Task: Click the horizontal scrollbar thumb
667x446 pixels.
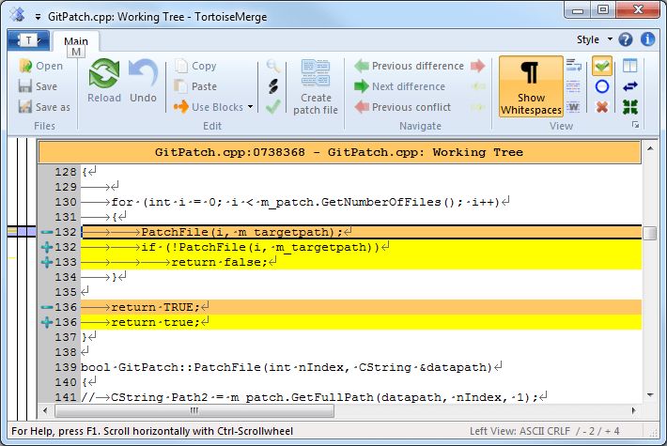Action: coord(194,410)
